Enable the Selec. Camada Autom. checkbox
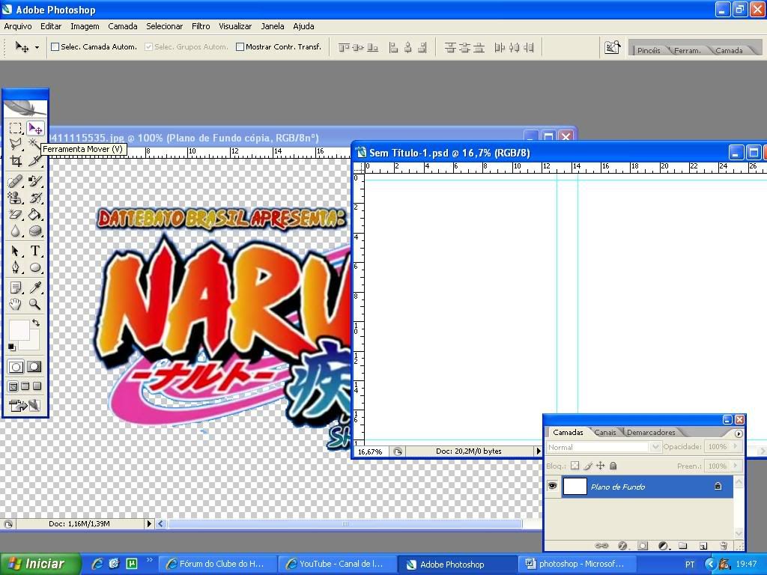 (55, 47)
